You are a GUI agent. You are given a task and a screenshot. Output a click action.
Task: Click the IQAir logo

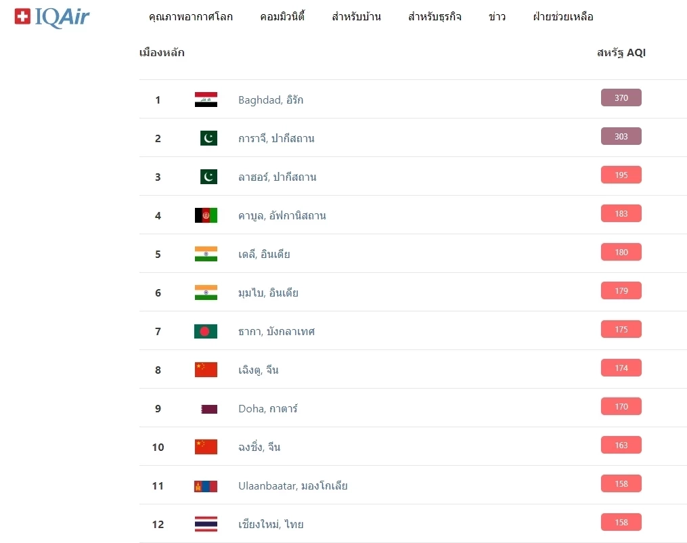tap(52, 16)
